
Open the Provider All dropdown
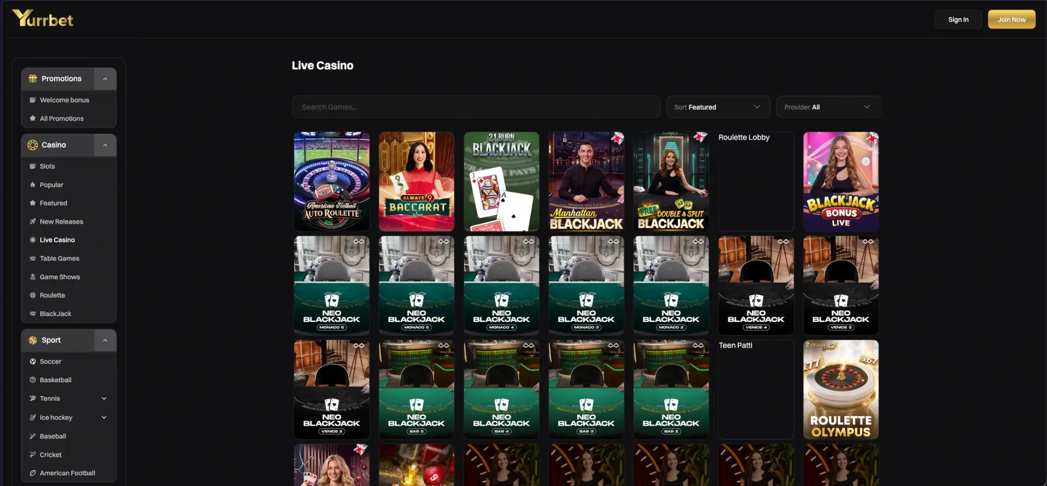[x=828, y=107]
